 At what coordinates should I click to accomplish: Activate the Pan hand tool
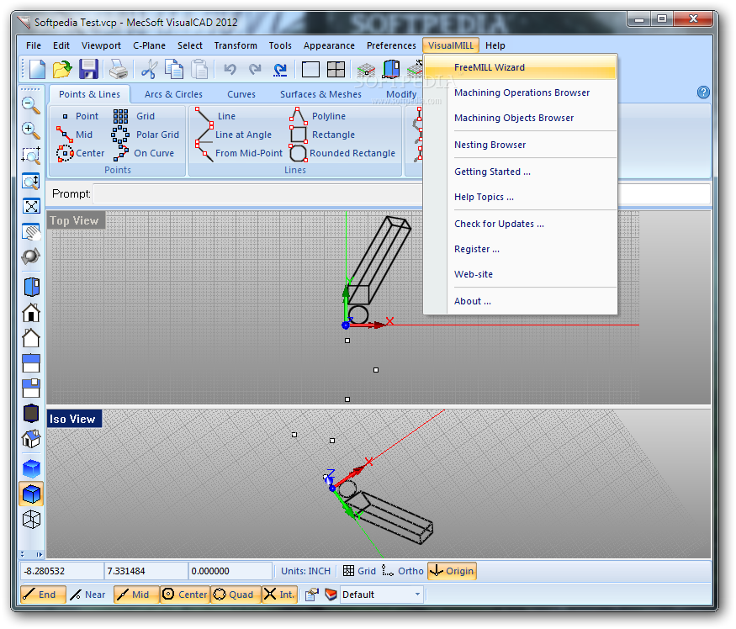tap(31, 231)
